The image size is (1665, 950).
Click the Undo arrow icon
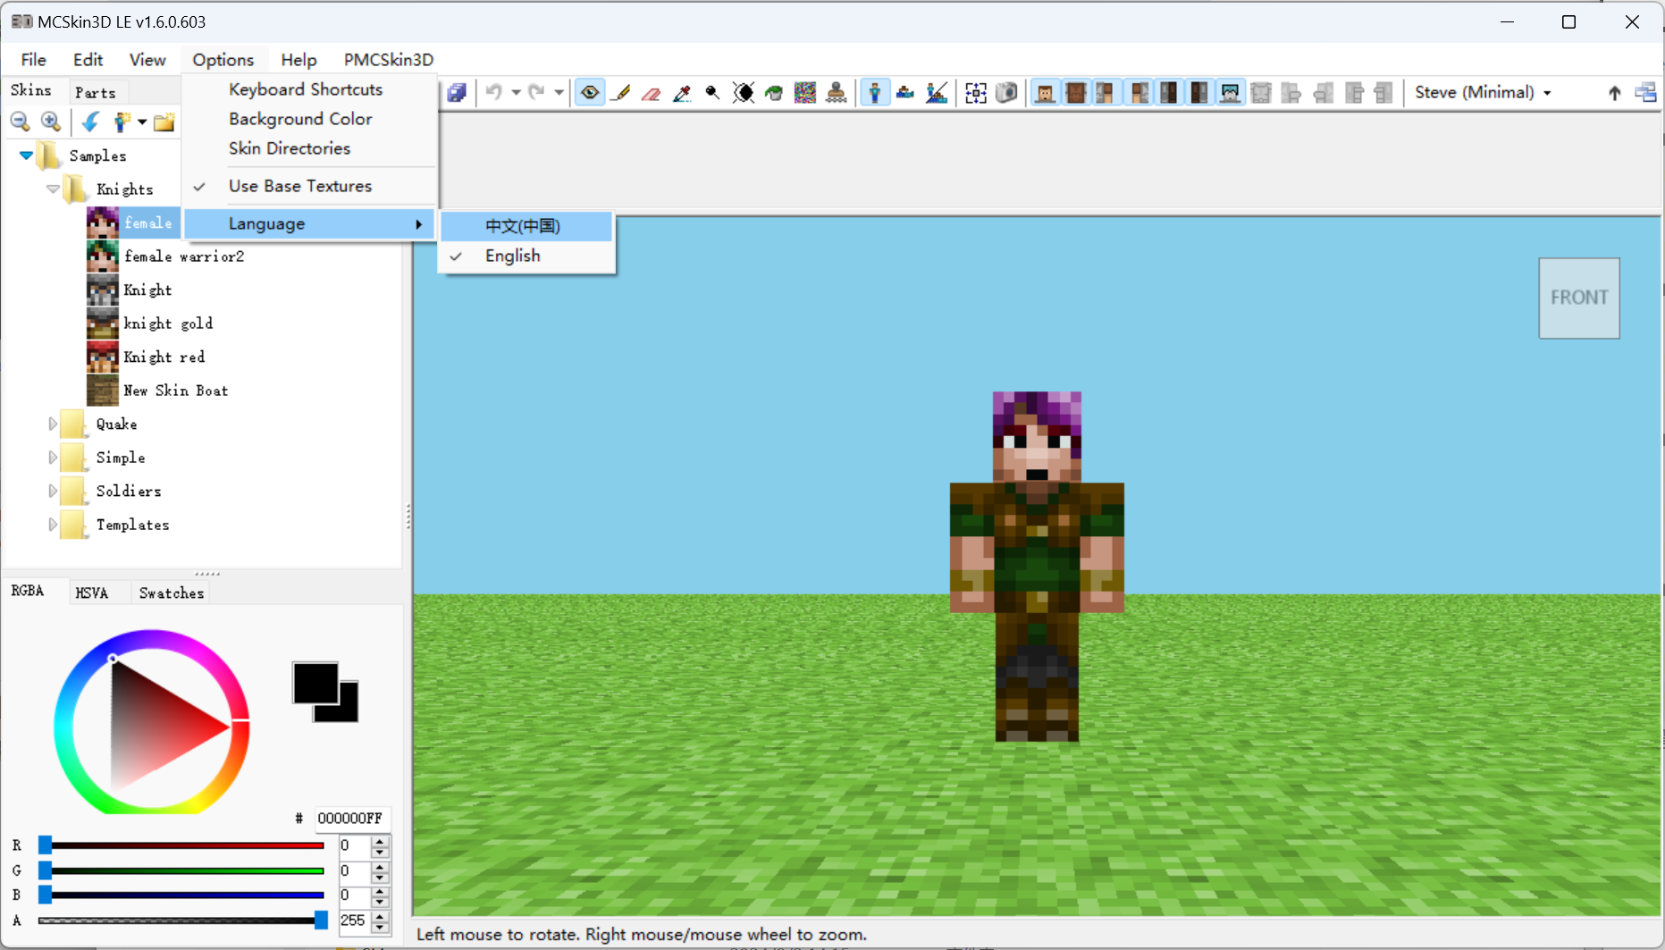pos(494,93)
